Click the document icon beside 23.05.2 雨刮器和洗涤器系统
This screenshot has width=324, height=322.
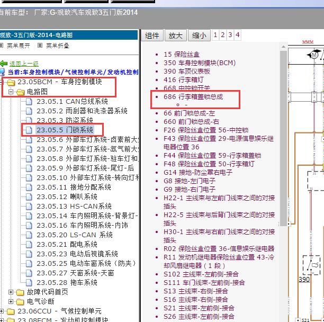(x=29, y=111)
